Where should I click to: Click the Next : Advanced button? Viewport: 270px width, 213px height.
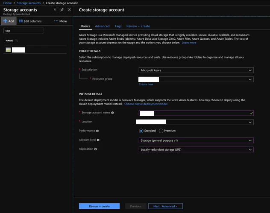coord(165,206)
